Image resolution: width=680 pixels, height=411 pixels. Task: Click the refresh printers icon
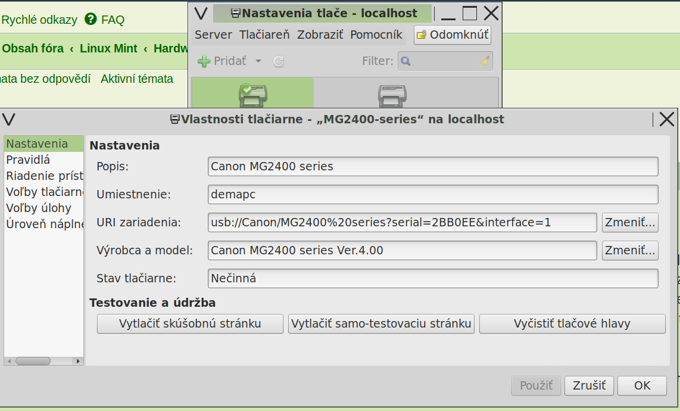pos(278,61)
